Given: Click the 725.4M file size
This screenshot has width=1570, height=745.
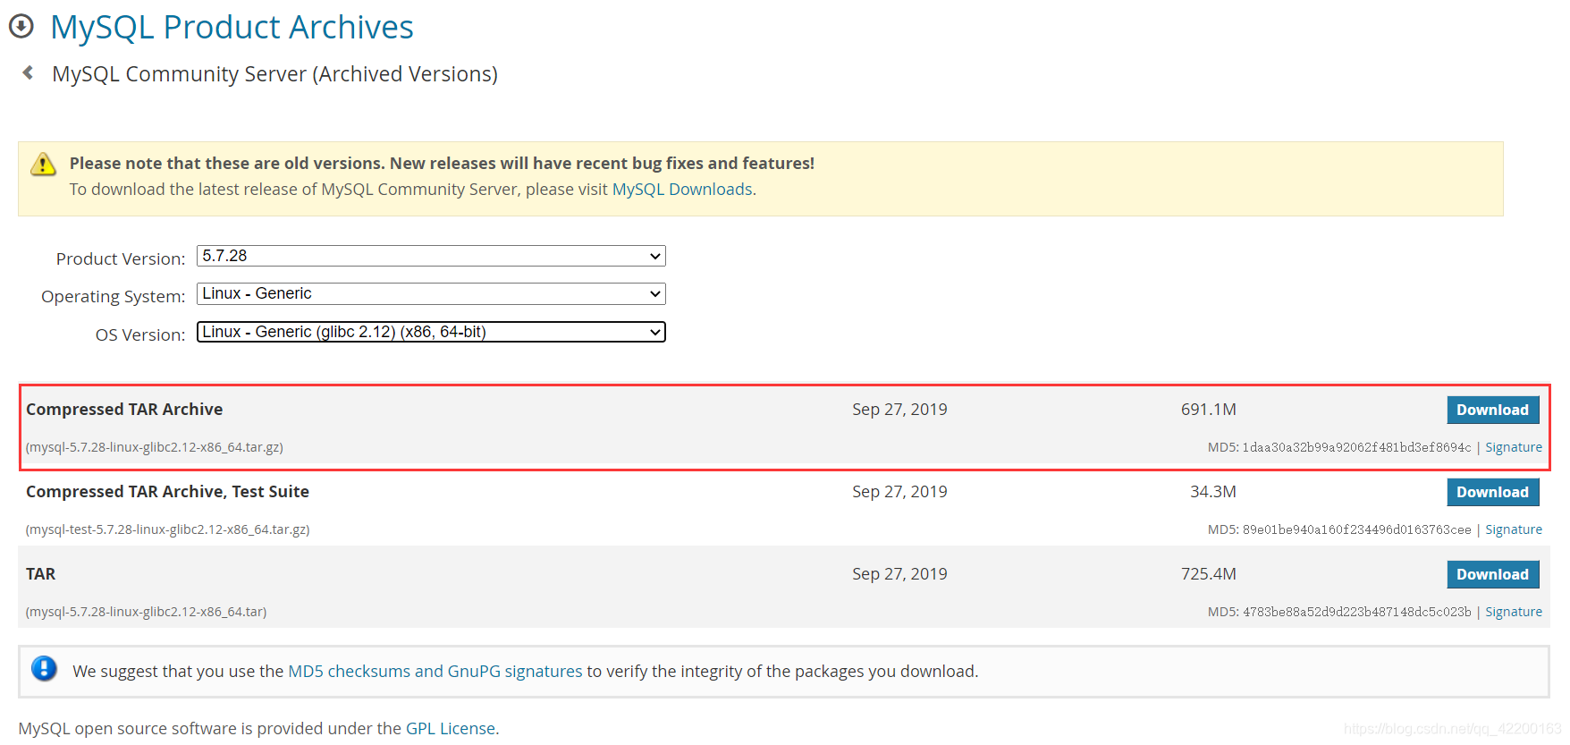Looking at the screenshot, I should [x=1209, y=574].
